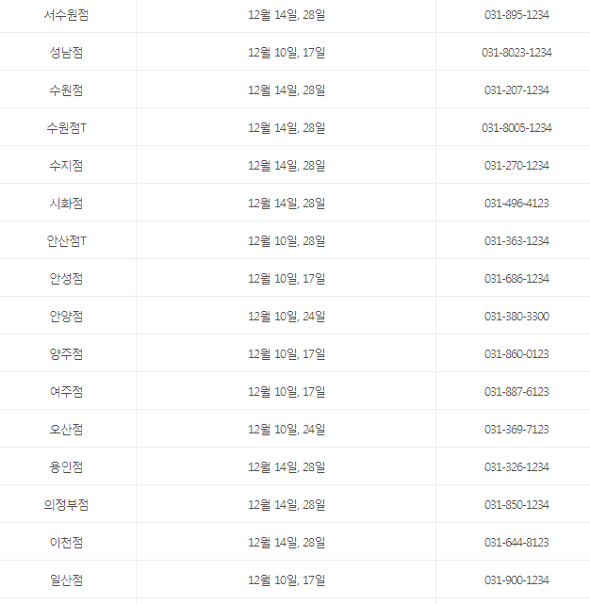Screen dimensions: 590x604
Task: Click the 이천점 store name
Action: [x=66, y=543]
